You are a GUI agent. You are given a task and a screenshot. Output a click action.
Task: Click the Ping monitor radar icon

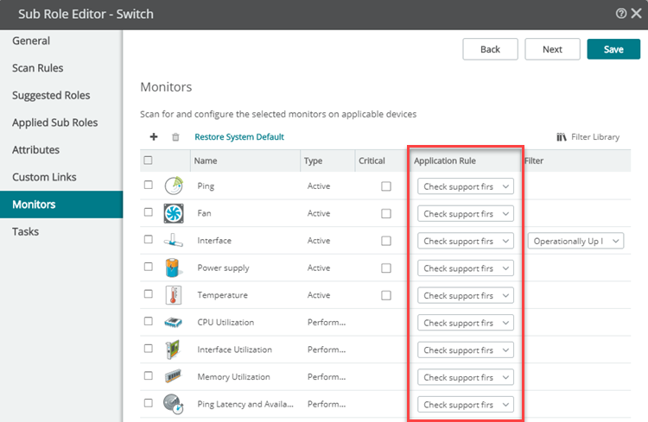point(174,186)
